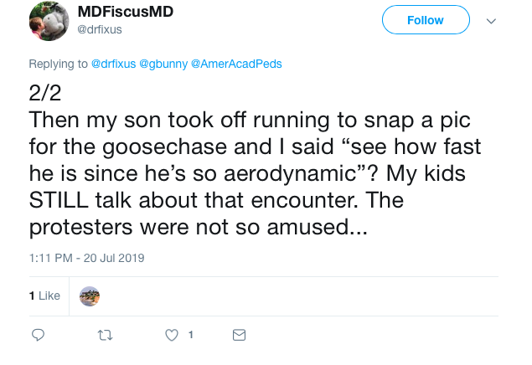
Task: Open the author's profile picture
Action: coord(50,21)
